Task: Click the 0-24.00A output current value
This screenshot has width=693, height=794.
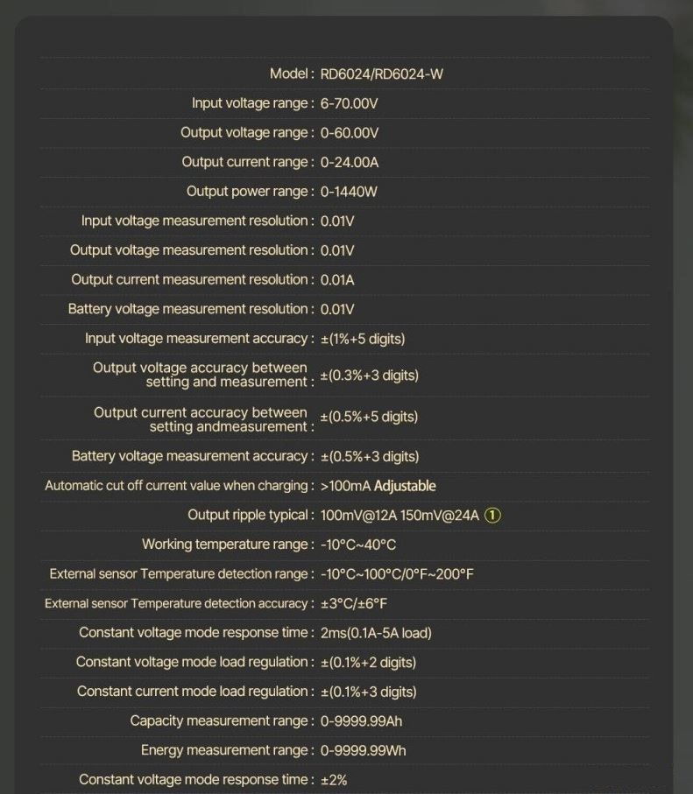Action: coord(350,162)
